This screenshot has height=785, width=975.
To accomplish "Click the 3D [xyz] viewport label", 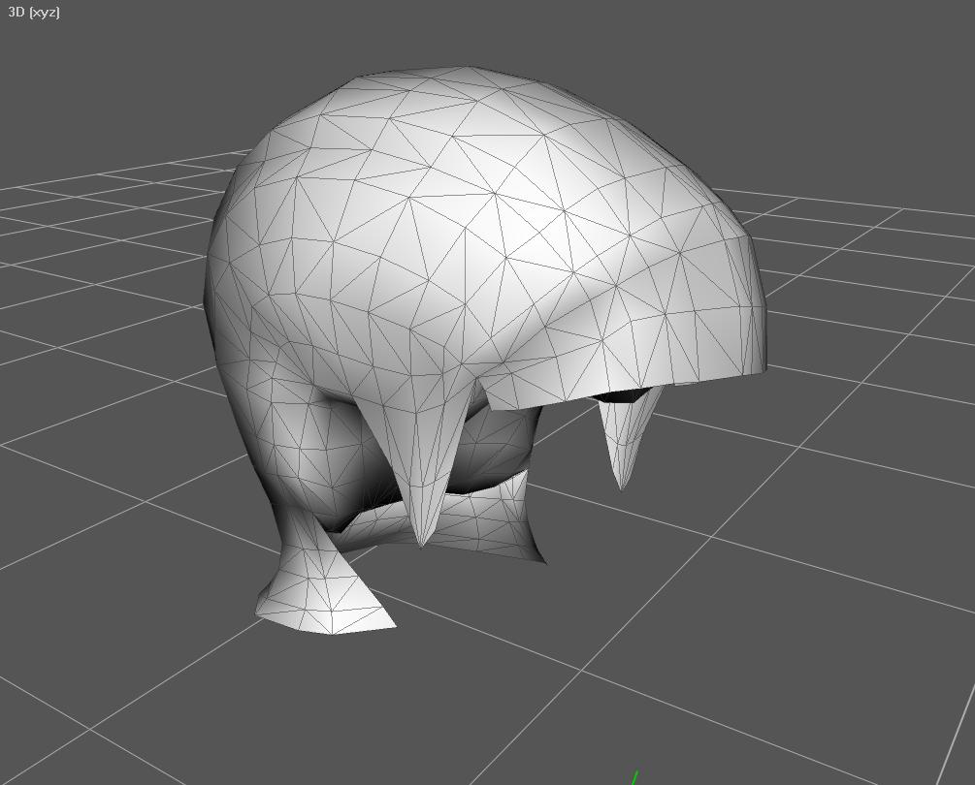I will (x=34, y=13).
